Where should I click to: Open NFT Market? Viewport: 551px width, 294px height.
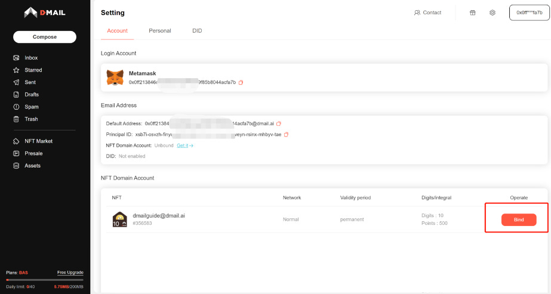click(38, 141)
